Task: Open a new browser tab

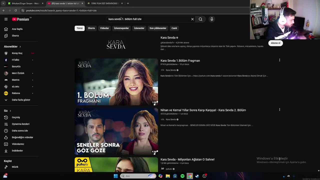Action: pyautogui.click(x=128, y=3)
